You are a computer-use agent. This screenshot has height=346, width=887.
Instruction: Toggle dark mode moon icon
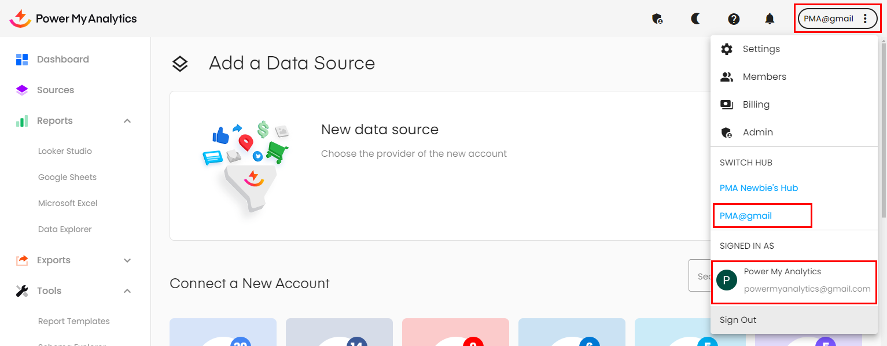click(x=695, y=19)
